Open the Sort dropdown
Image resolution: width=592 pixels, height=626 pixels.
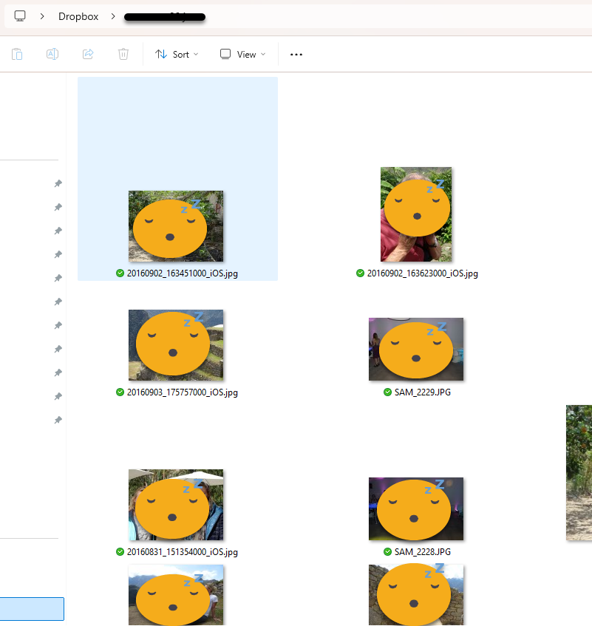pos(176,53)
